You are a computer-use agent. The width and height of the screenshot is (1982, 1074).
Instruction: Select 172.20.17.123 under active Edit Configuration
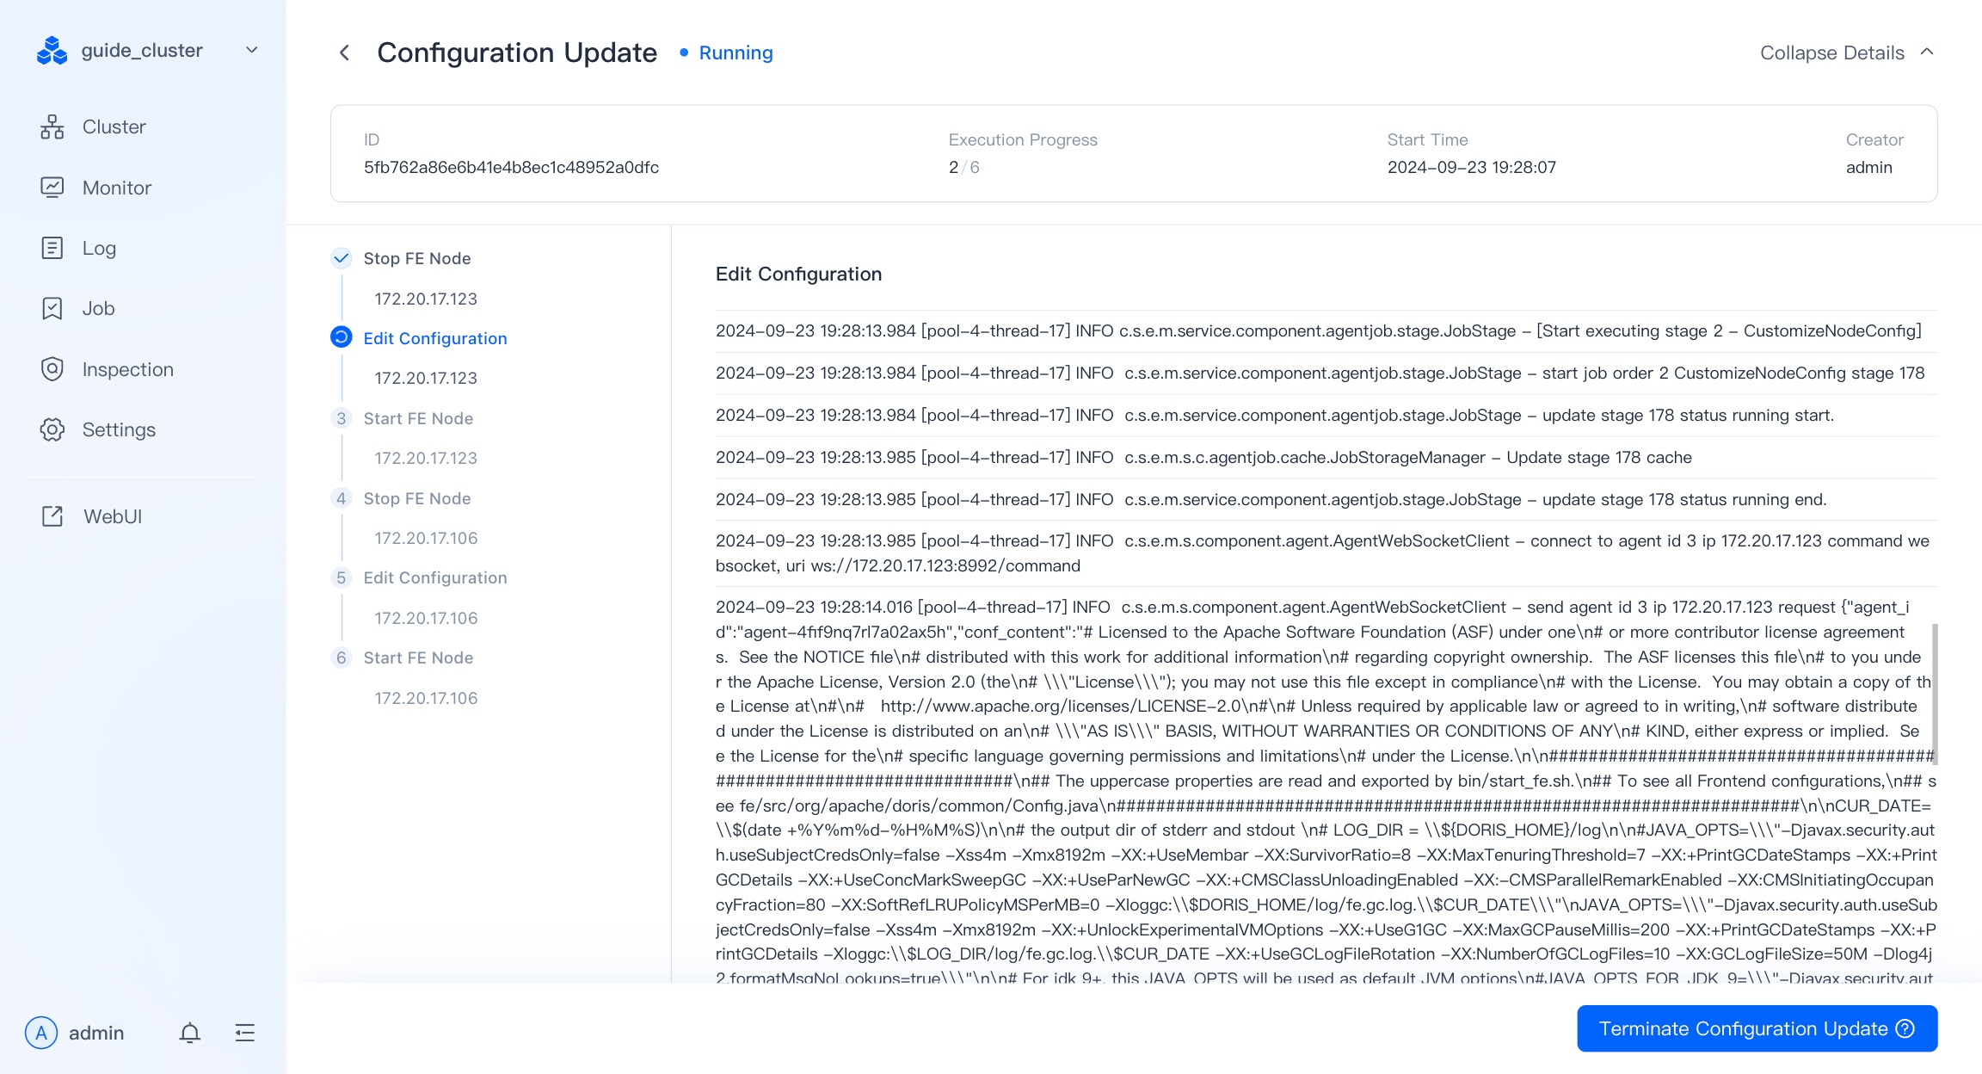click(426, 378)
